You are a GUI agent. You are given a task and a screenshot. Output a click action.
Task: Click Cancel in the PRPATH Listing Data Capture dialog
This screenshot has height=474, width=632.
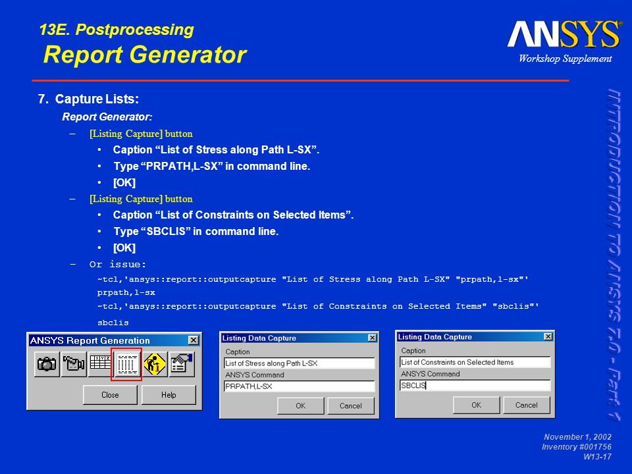351,406
